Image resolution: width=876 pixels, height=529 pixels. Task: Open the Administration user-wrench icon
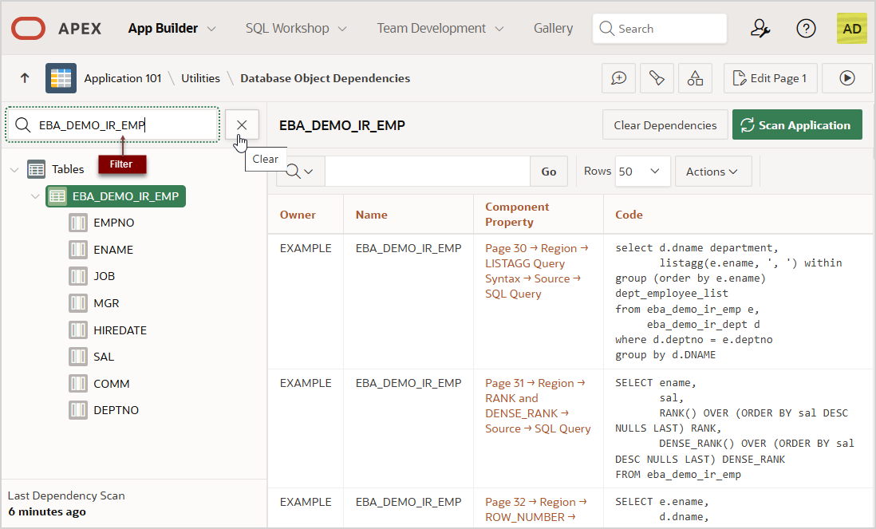coord(760,29)
